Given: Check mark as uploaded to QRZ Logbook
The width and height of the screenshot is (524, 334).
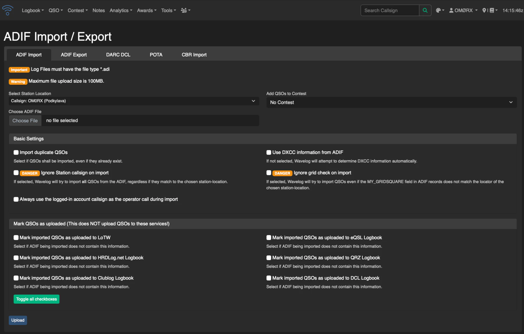Looking at the screenshot, I should click(269, 258).
